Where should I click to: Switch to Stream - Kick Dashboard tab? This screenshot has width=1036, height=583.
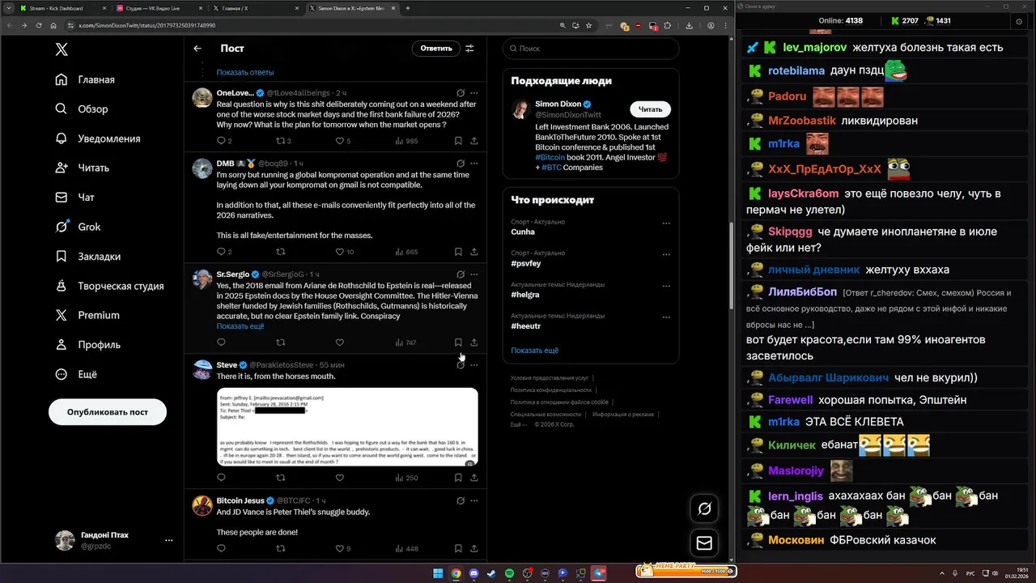[x=62, y=8]
